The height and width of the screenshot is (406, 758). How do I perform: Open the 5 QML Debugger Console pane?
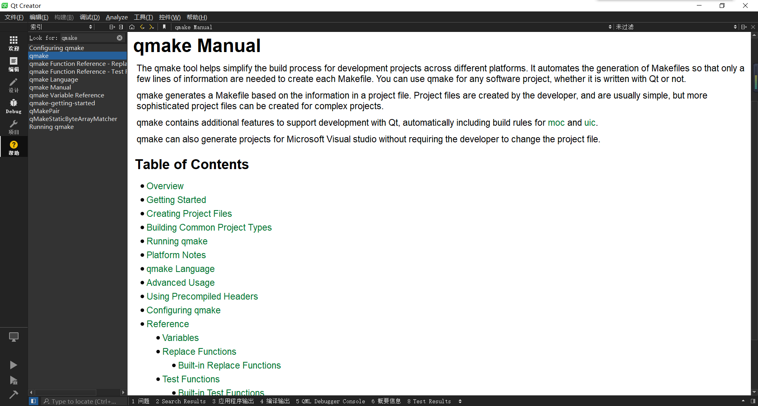pyautogui.click(x=330, y=401)
